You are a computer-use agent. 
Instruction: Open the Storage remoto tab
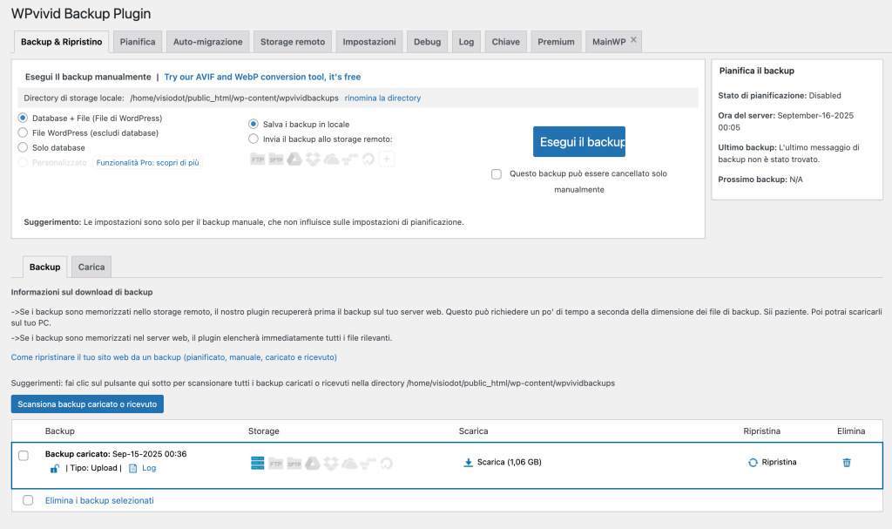(292, 42)
